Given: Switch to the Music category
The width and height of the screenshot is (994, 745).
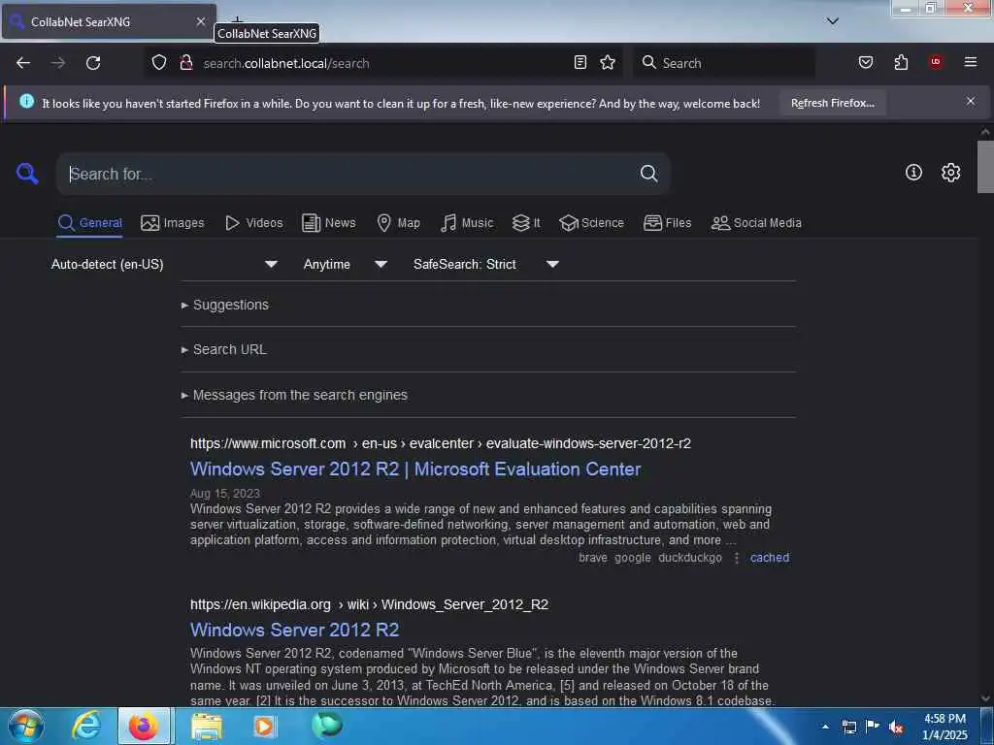Looking at the screenshot, I should coord(467,223).
